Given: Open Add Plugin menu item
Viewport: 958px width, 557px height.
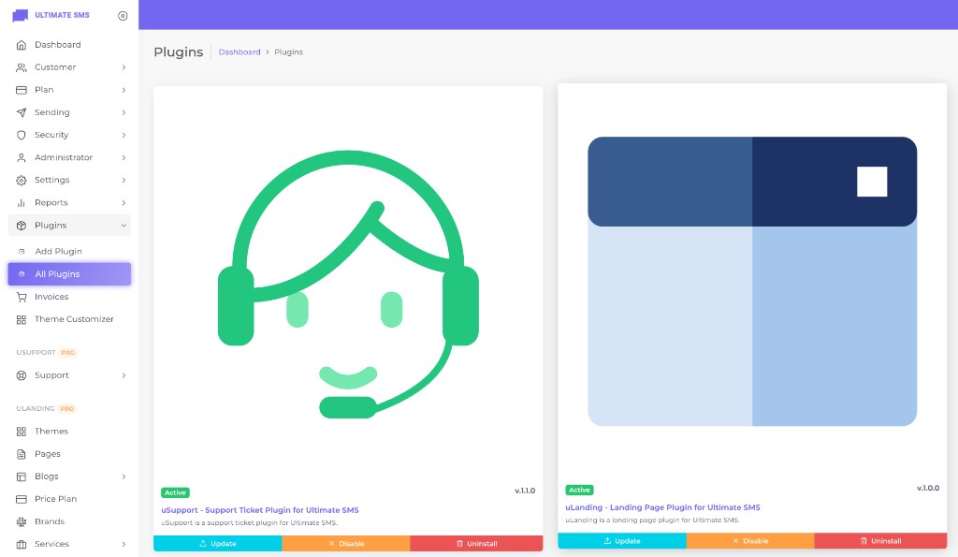Looking at the screenshot, I should click(69, 251).
